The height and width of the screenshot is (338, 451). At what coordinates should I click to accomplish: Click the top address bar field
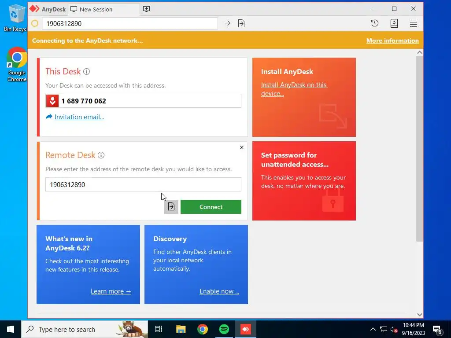tap(130, 23)
